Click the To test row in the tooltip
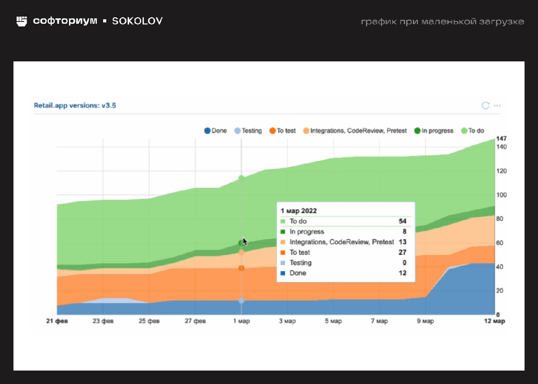The height and width of the screenshot is (384, 538). pos(343,252)
